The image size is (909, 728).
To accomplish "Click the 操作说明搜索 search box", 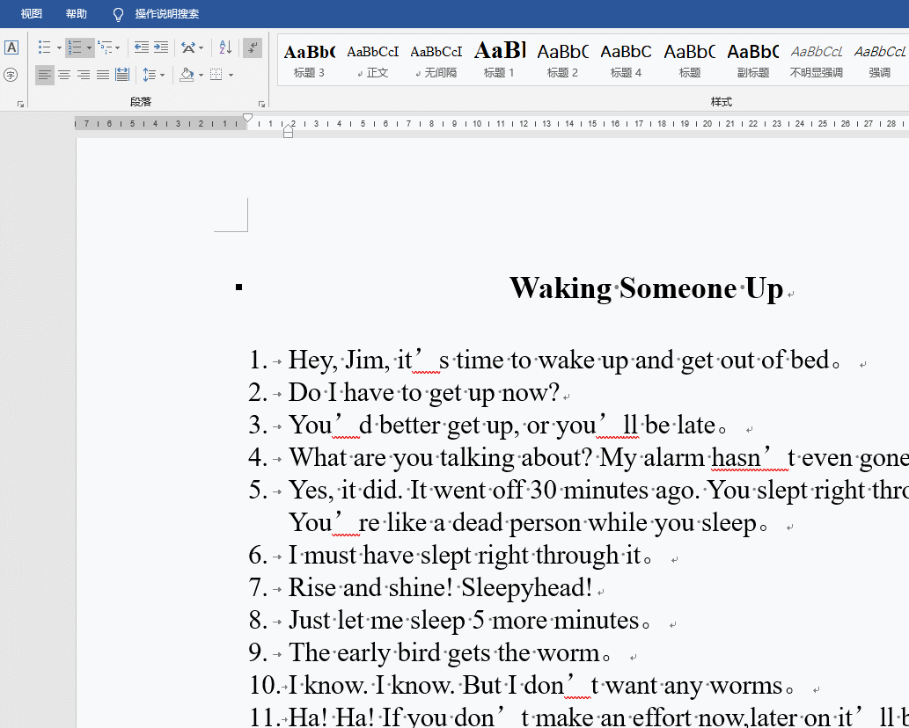I will pyautogui.click(x=166, y=14).
